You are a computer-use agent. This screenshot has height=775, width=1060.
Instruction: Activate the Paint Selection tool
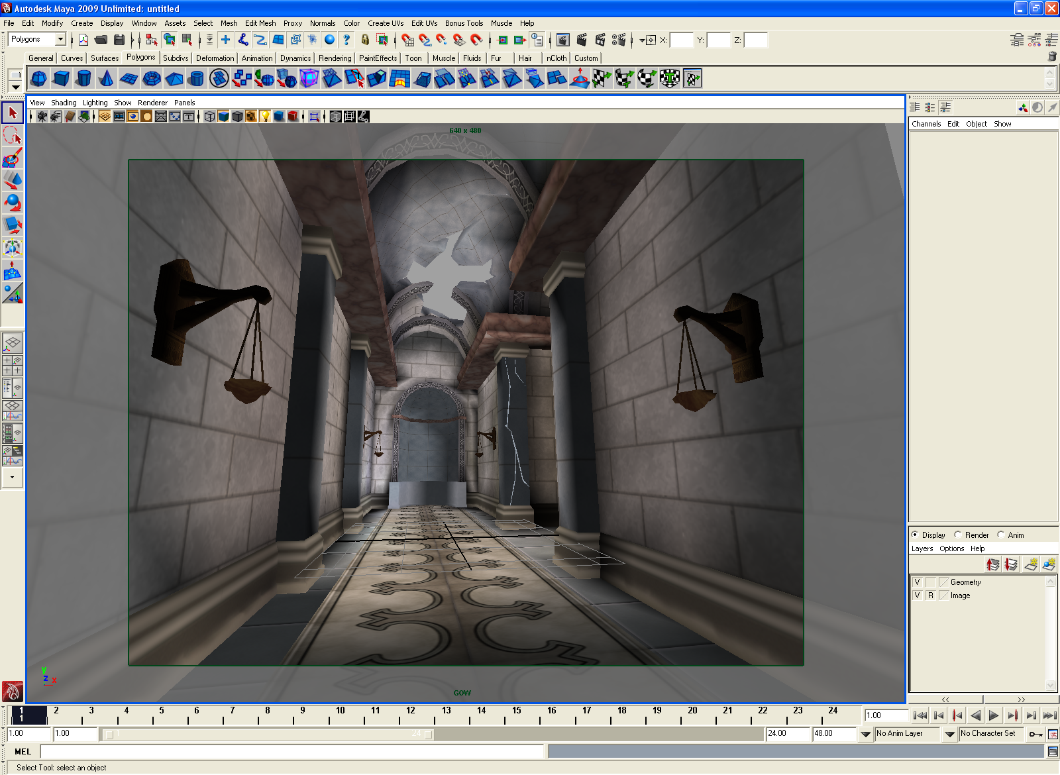[x=13, y=158]
